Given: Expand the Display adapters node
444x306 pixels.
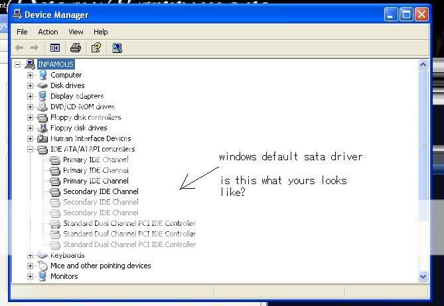Looking at the screenshot, I should (x=30, y=96).
